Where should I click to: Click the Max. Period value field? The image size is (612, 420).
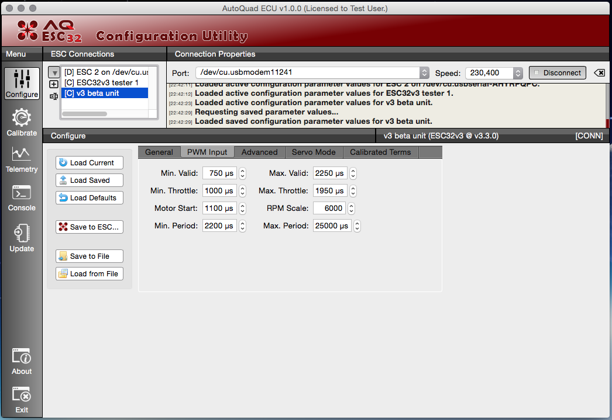pyautogui.click(x=332, y=226)
